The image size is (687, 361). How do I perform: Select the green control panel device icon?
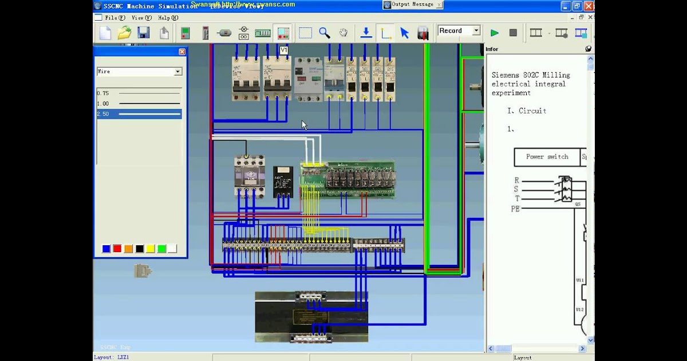(x=185, y=33)
